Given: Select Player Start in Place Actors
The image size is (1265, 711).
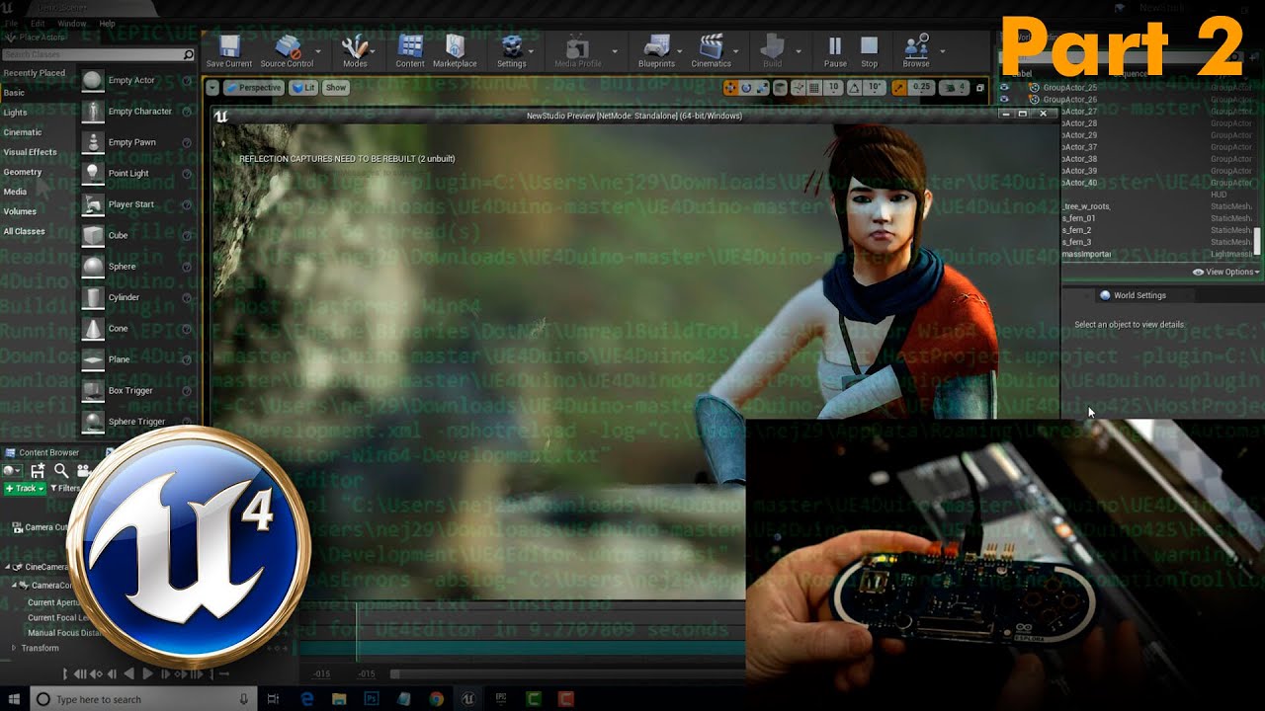Looking at the screenshot, I should coord(136,204).
